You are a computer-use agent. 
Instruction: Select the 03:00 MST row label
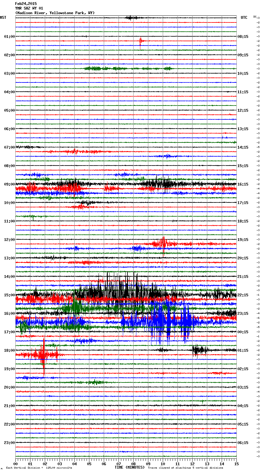(x=10, y=73)
